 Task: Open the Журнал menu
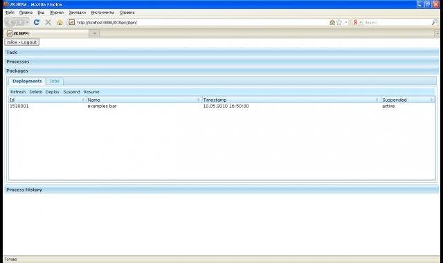click(57, 12)
